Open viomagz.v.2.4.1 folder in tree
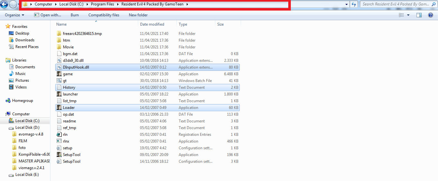This screenshot has width=438, height=181. point(31,168)
